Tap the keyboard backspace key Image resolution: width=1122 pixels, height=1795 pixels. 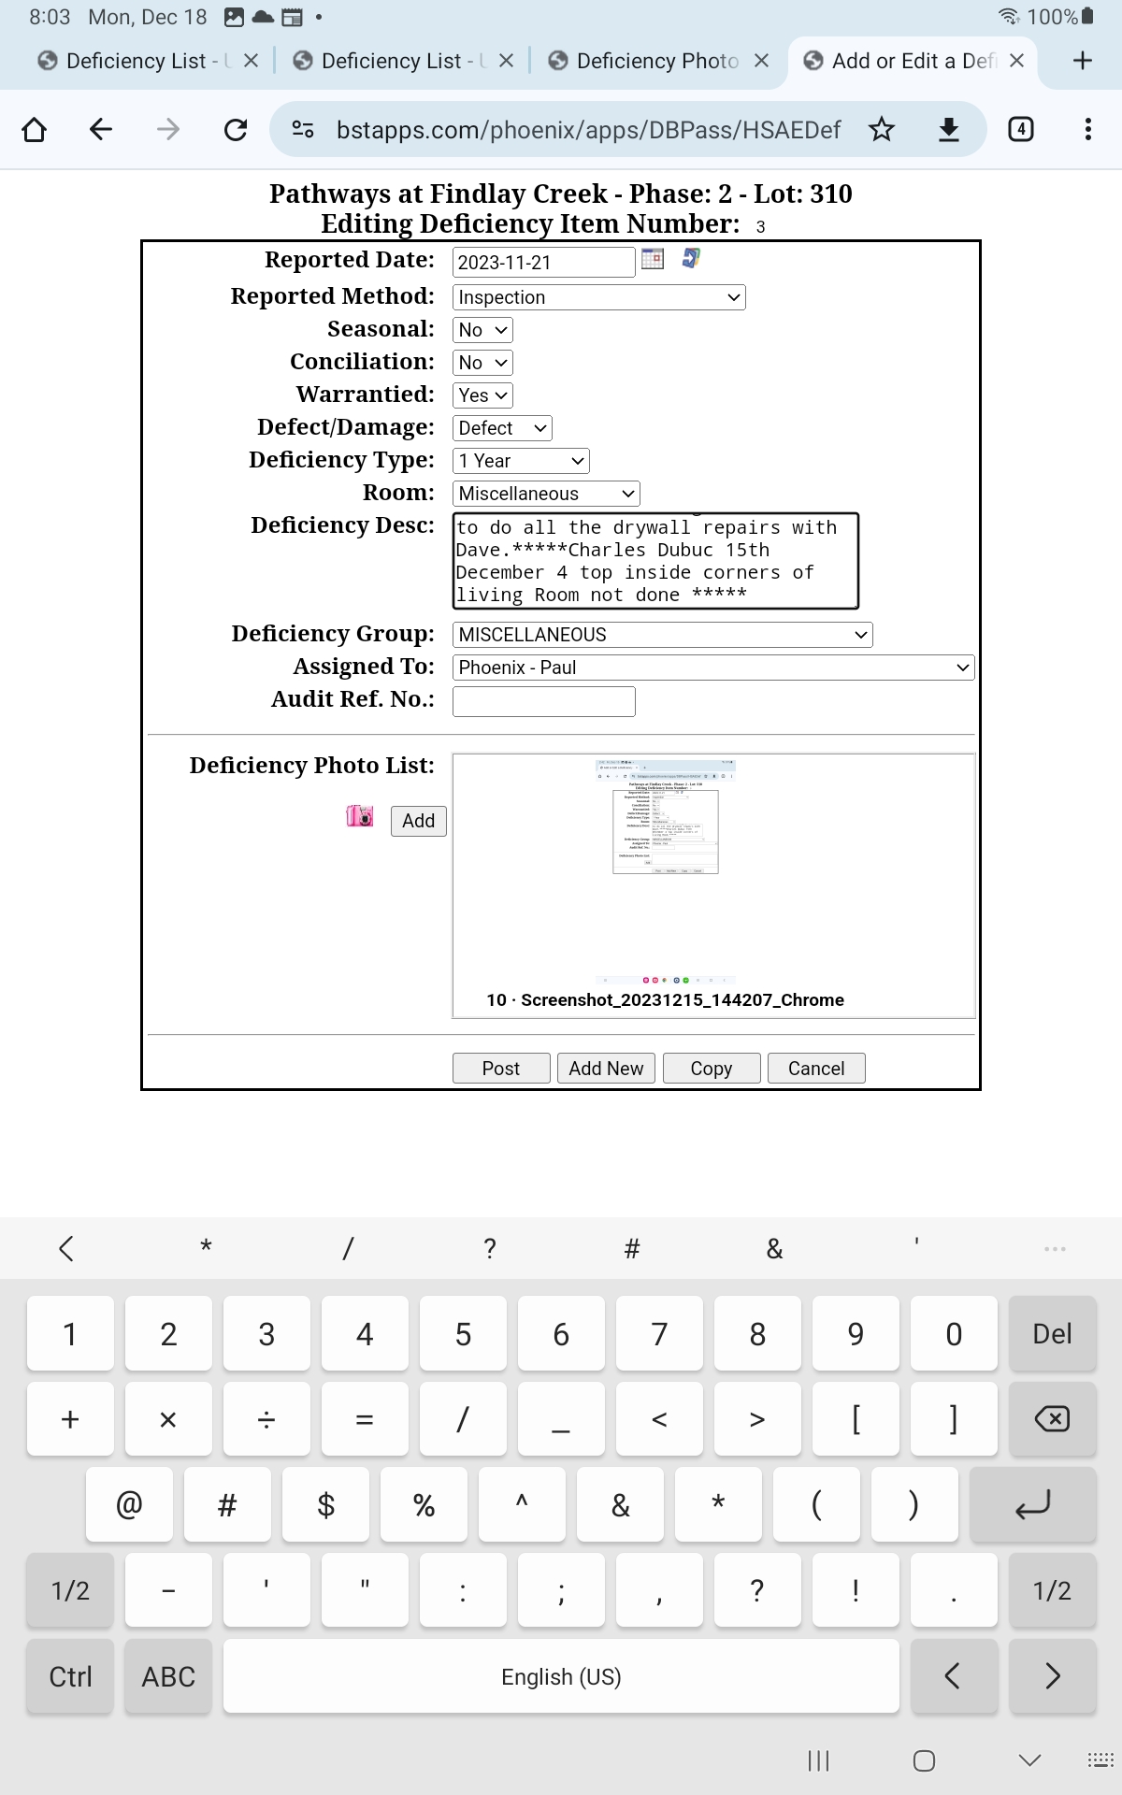point(1052,1419)
